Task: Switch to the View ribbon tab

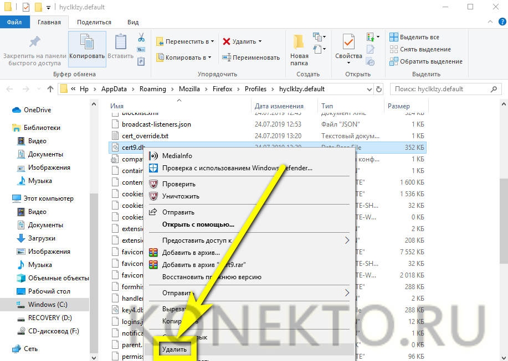Action: click(x=133, y=22)
